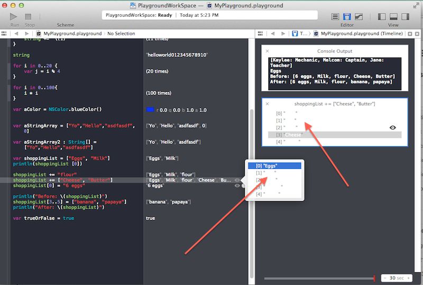Select the Assistant editor icon
Screen dimensions: 423x285
tap(347, 17)
